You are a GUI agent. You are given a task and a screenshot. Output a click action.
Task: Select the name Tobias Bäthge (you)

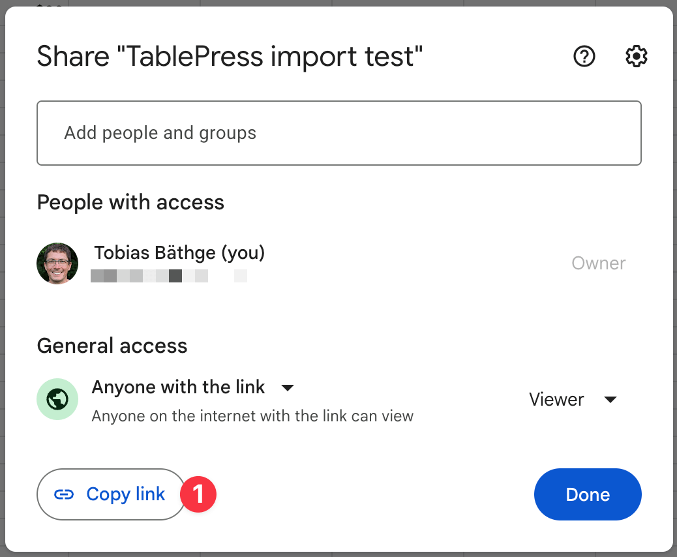[179, 252]
